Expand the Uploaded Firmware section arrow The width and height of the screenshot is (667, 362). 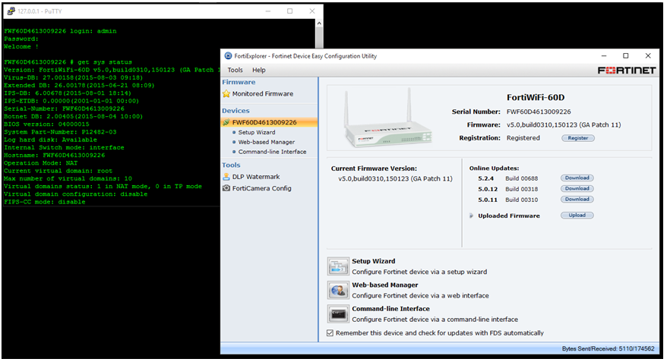click(471, 216)
